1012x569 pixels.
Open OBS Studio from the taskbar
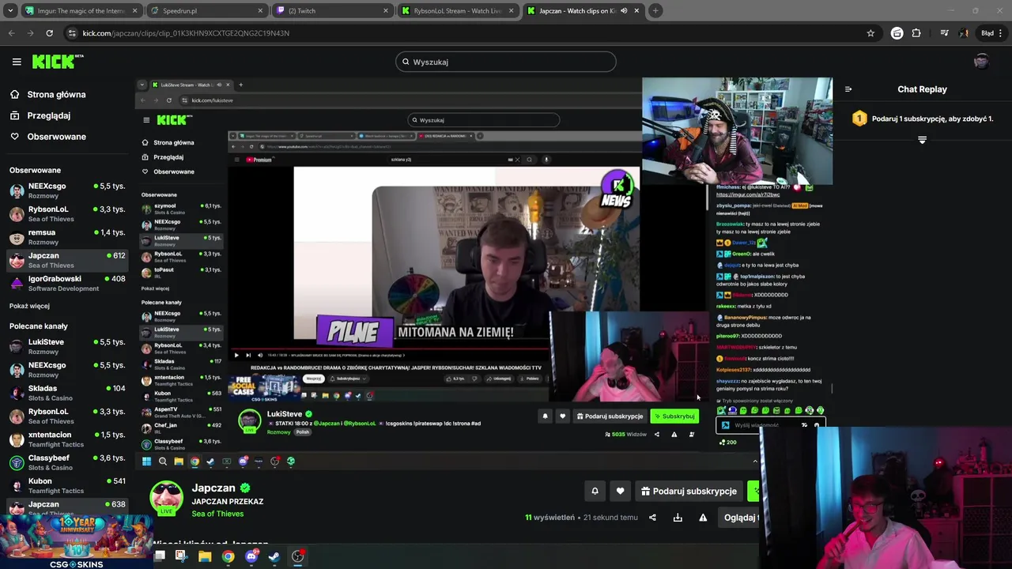297,556
